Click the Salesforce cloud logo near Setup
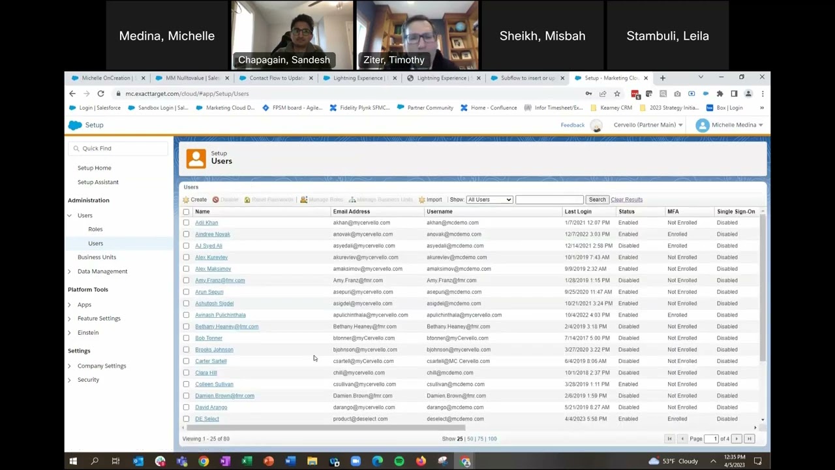Viewport: 835px width, 470px height. (75, 125)
